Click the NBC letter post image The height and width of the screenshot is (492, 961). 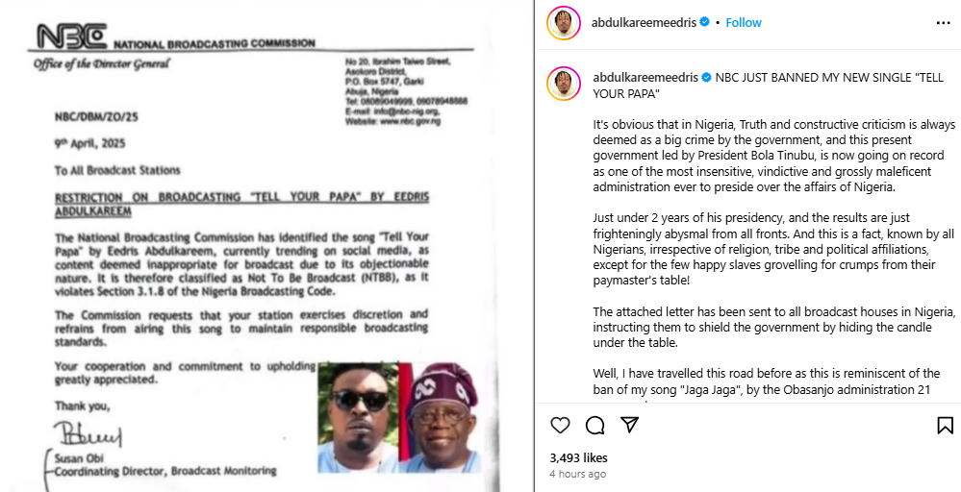[266, 246]
